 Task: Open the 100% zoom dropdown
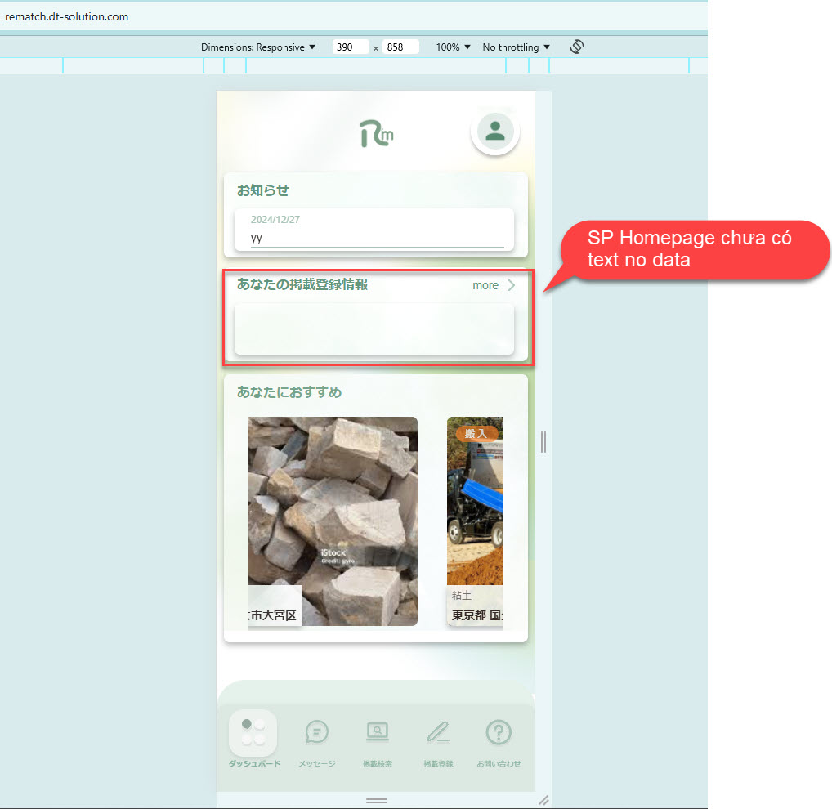453,47
